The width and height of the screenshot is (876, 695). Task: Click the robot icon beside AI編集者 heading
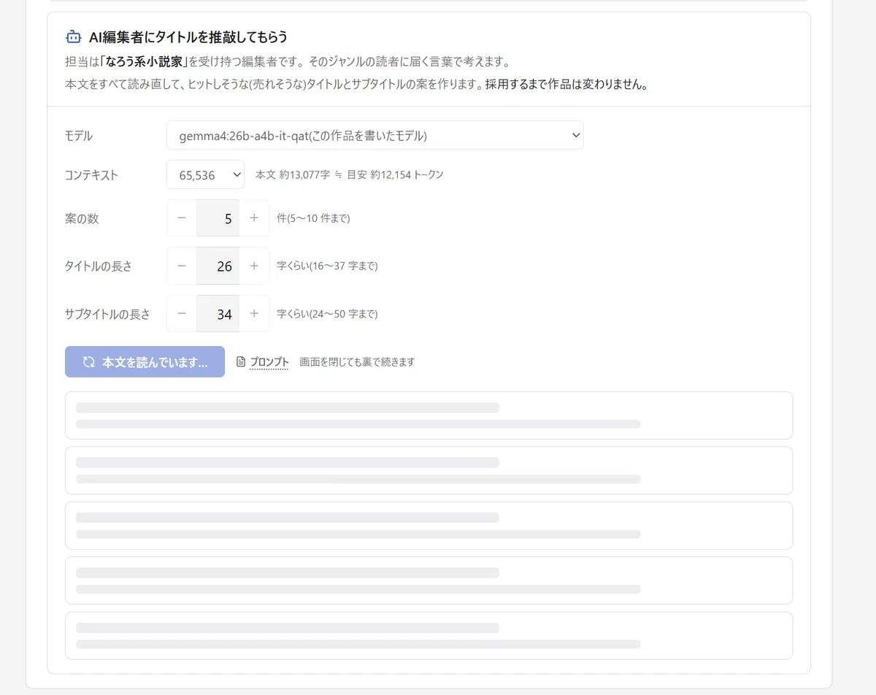click(x=73, y=37)
